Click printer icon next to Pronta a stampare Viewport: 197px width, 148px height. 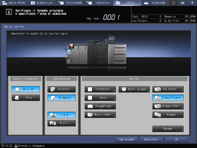16,146
